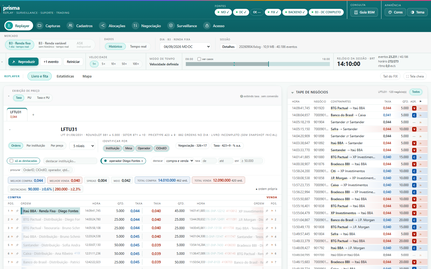Collapse the Exibição de Preço section
The width and height of the screenshot is (431, 269).
click(x=9, y=96)
